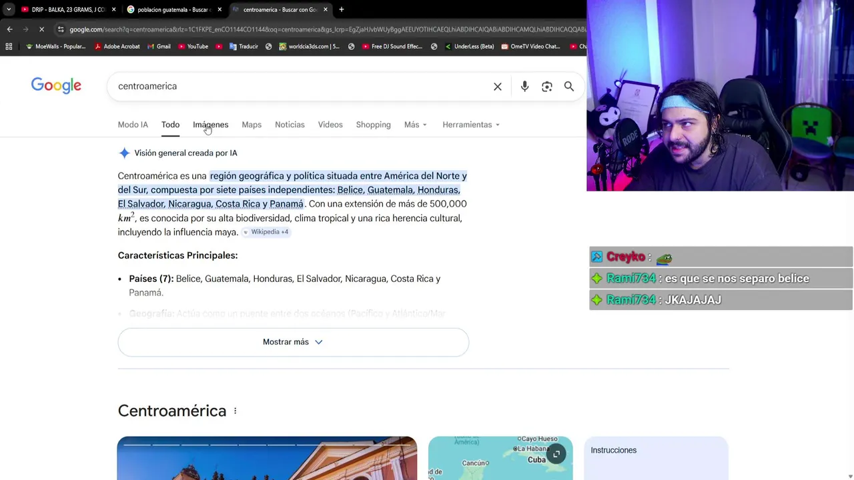Open Centroamérica panel three-dot options
Viewport: 854px width, 480px height.
click(x=235, y=411)
